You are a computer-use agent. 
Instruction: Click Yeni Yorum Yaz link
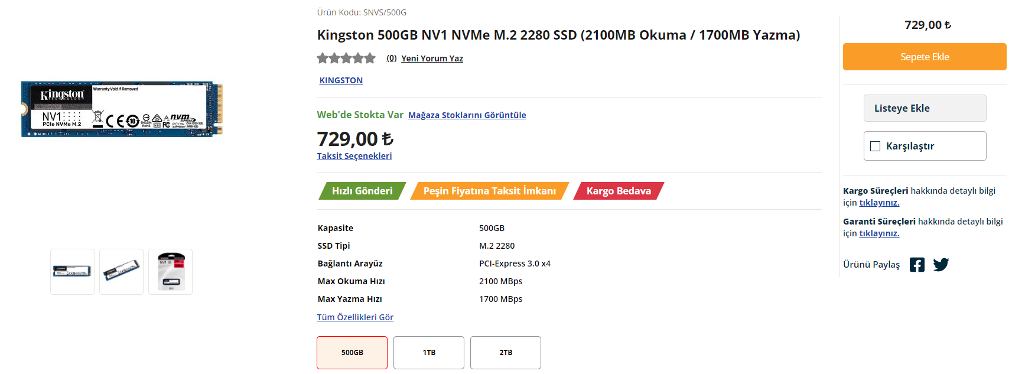tap(432, 58)
